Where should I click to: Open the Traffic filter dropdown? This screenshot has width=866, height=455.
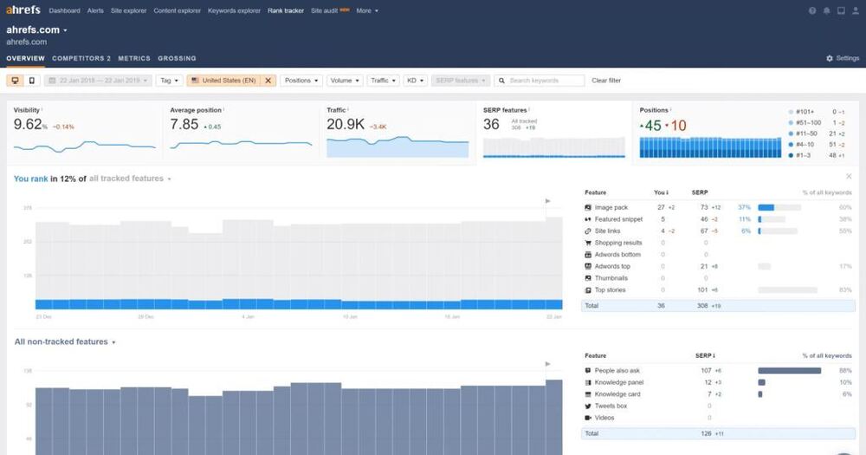click(383, 81)
